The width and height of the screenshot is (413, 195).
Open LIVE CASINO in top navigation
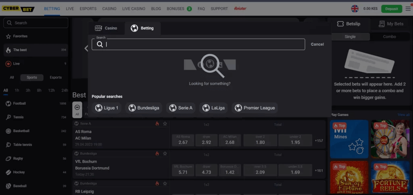(x=133, y=9)
